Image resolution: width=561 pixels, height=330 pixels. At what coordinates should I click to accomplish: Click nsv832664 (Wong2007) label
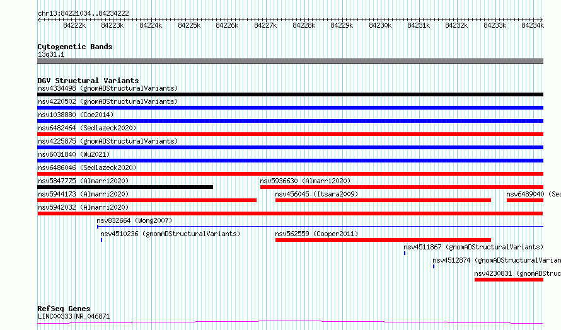(134, 220)
